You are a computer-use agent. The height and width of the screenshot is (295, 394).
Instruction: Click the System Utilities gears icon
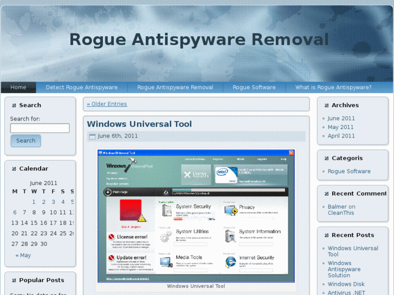click(x=166, y=236)
